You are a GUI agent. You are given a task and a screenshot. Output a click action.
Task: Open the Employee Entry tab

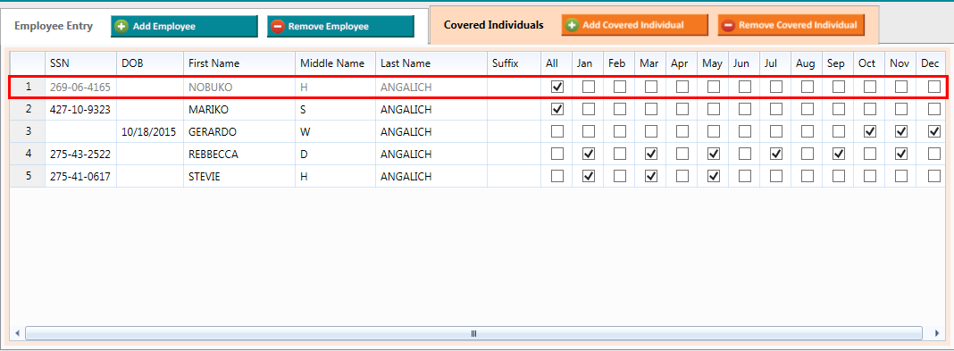[54, 26]
